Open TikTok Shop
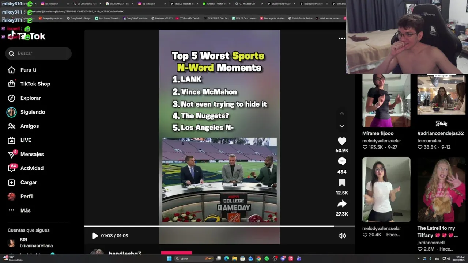This screenshot has width=468, height=263. [x=35, y=84]
